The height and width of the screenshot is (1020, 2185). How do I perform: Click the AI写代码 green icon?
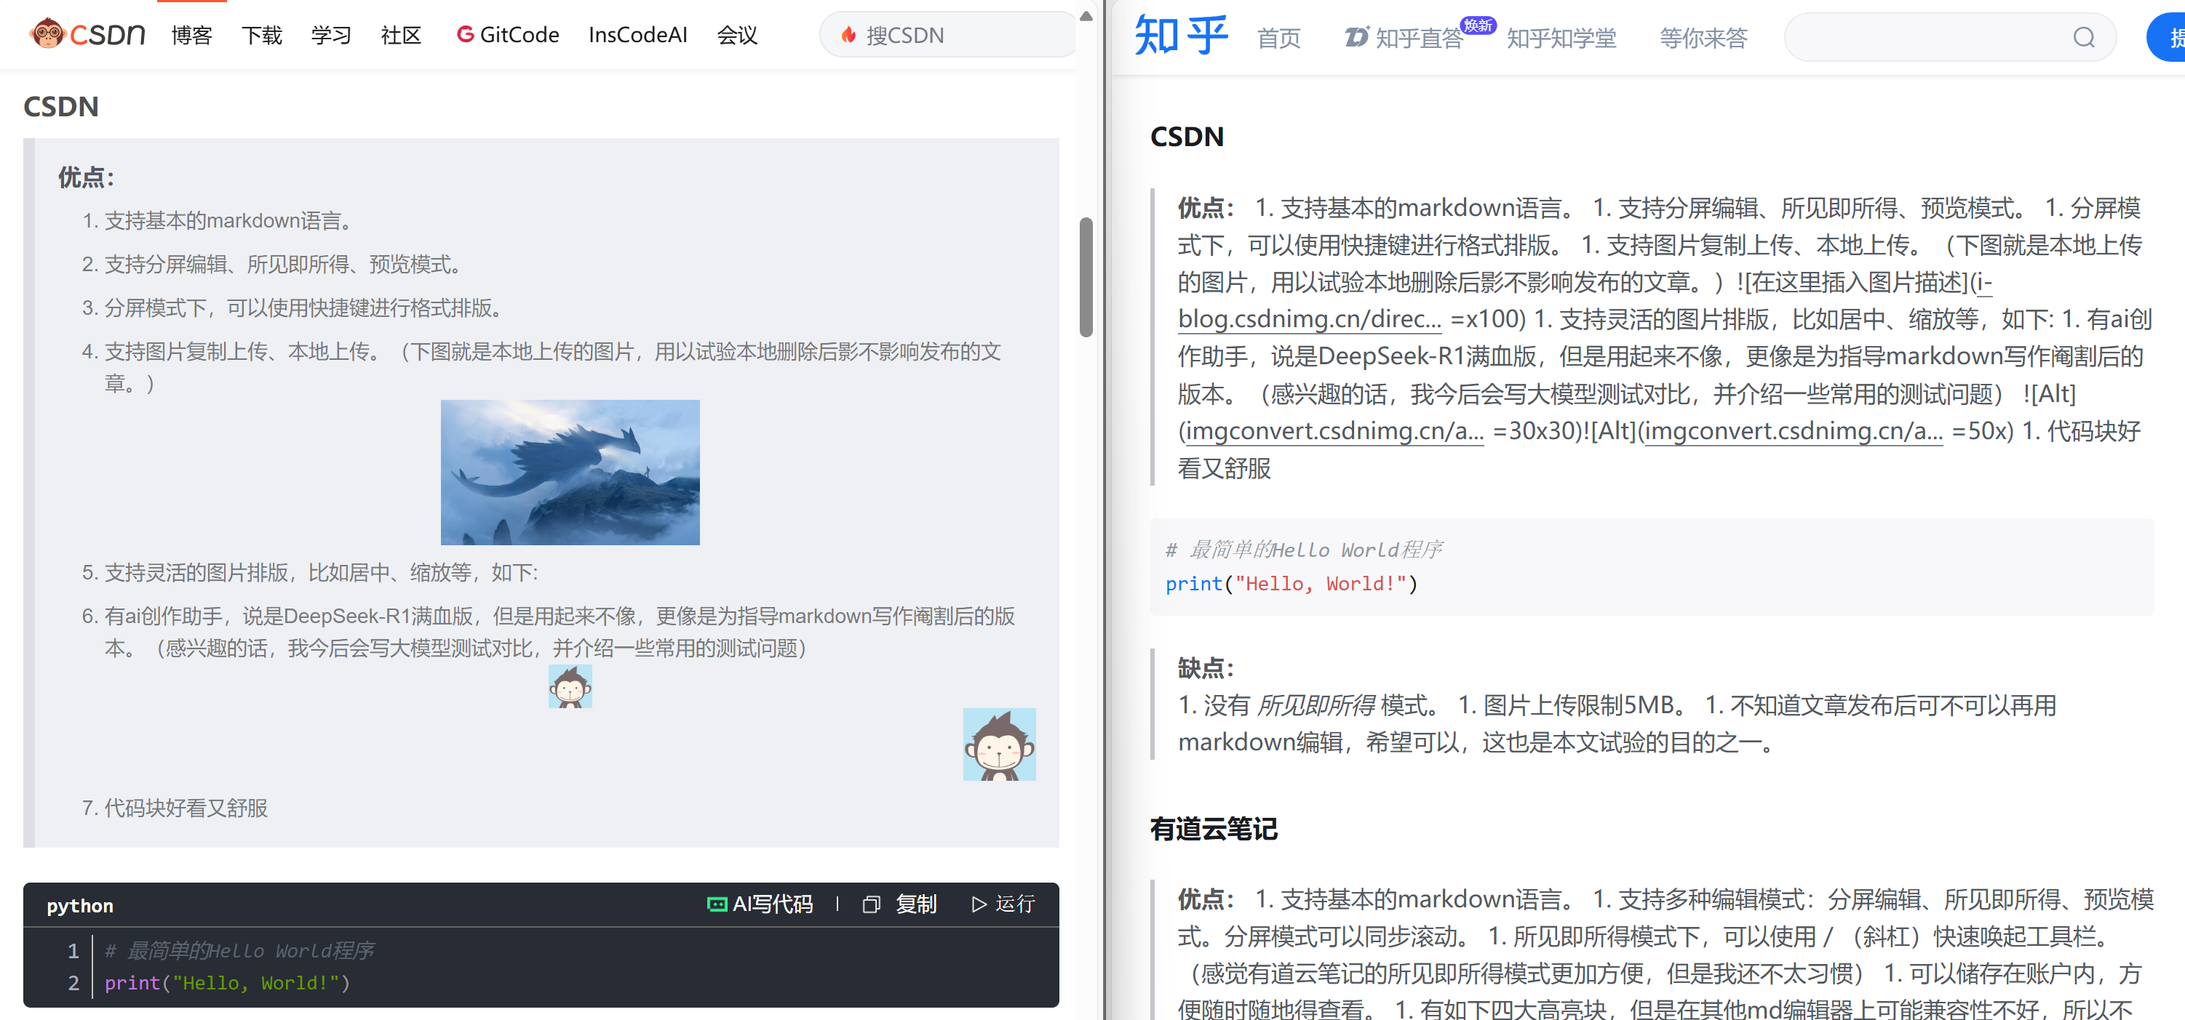coord(717,904)
